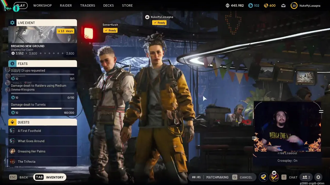Click the NukeMyLasagna squad member name

point(162,17)
